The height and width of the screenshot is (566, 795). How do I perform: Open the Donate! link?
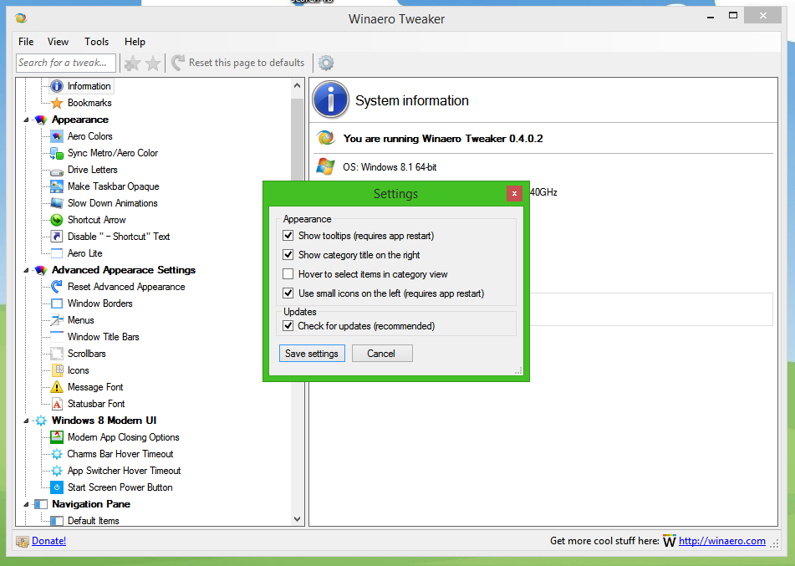(48, 541)
